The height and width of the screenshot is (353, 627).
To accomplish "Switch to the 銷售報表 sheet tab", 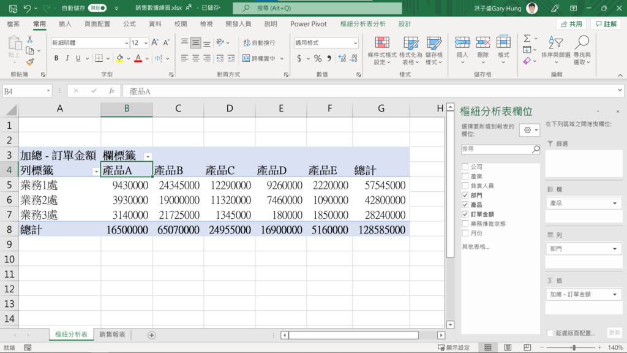I will click(113, 335).
